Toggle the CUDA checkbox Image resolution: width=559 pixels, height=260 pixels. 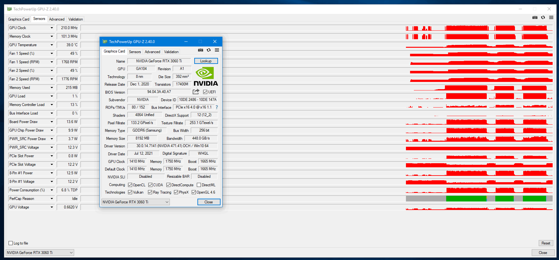[x=150, y=185]
